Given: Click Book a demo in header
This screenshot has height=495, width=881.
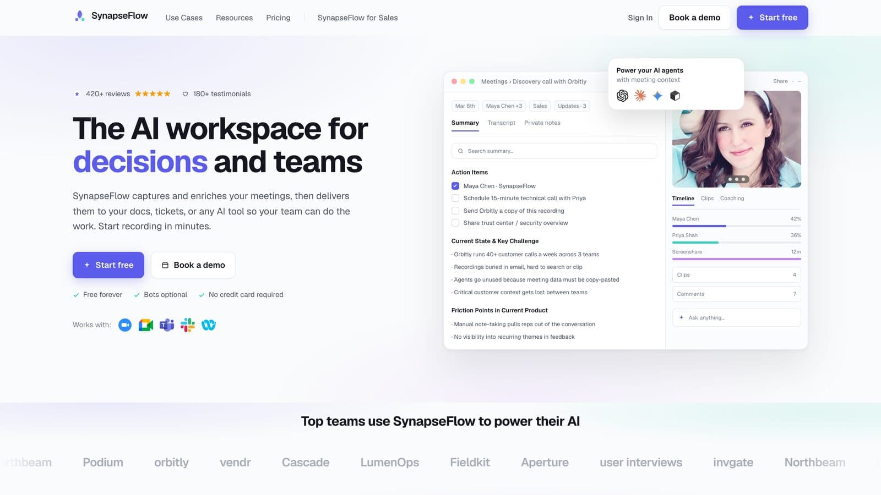Looking at the screenshot, I should [x=694, y=18].
